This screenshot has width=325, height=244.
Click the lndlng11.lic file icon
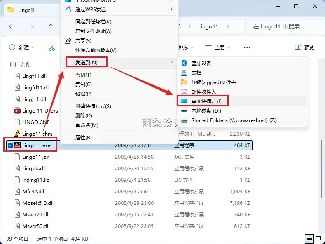(17, 180)
